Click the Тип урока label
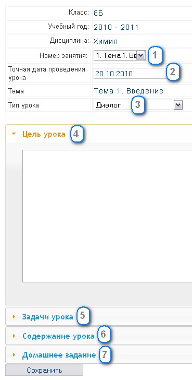192x380 pixels. tap(23, 105)
